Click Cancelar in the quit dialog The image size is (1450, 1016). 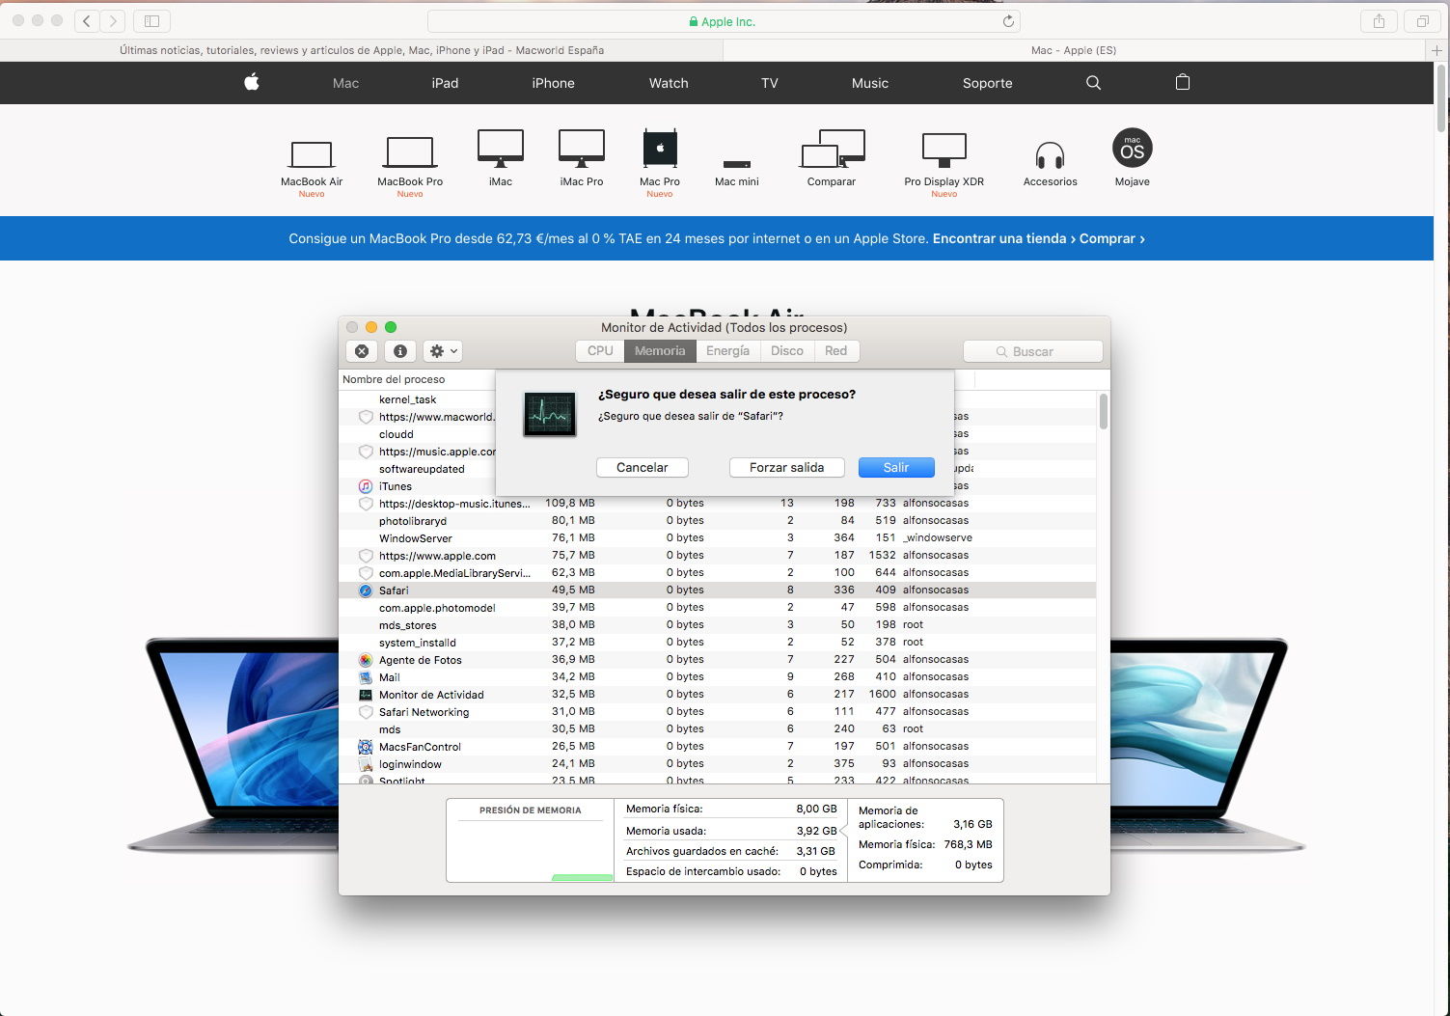(643, 467)
